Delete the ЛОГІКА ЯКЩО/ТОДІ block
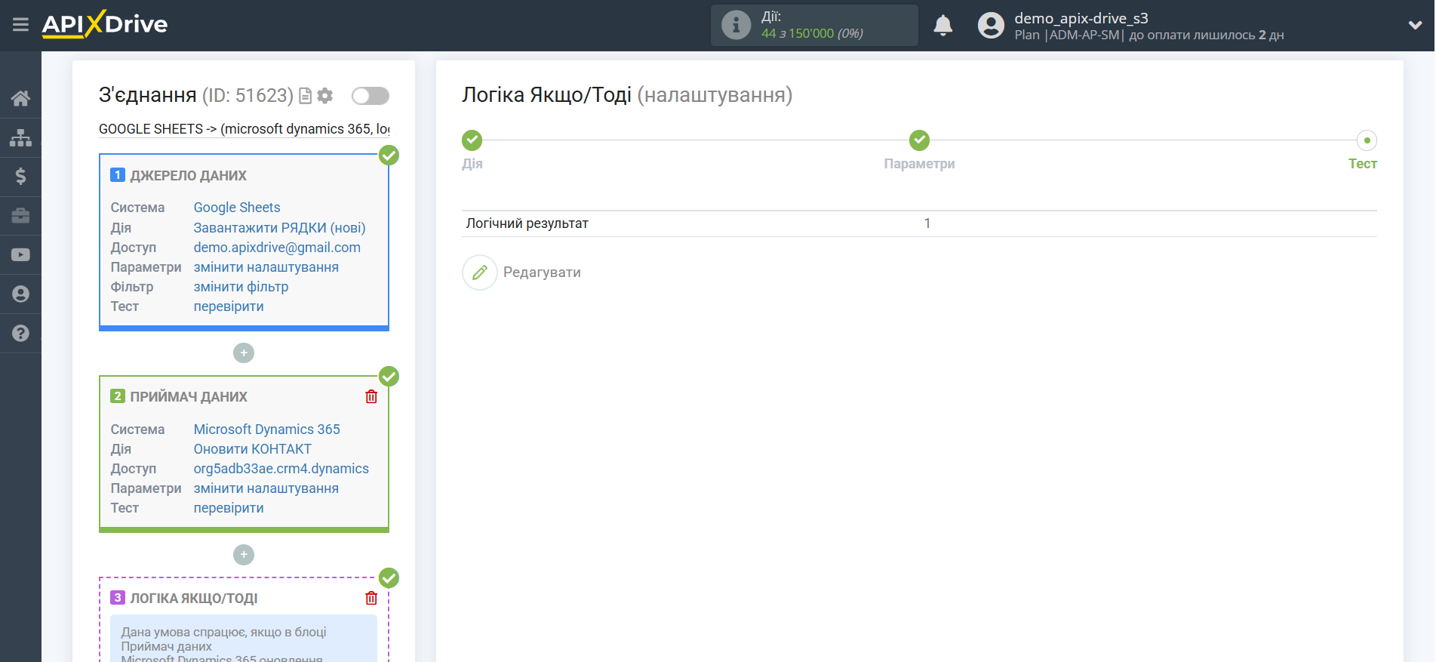This screenshot has height=662, width=1436. [371, 598]
